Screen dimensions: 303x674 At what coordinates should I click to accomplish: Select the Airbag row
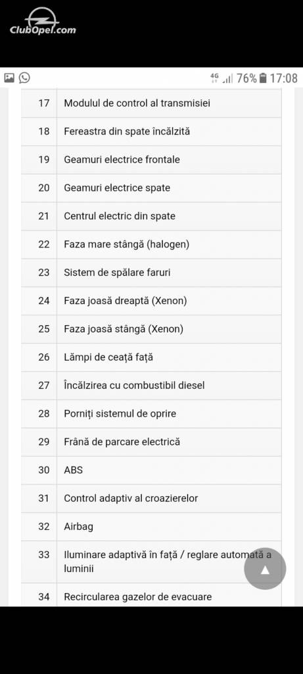tap(151, 527)
